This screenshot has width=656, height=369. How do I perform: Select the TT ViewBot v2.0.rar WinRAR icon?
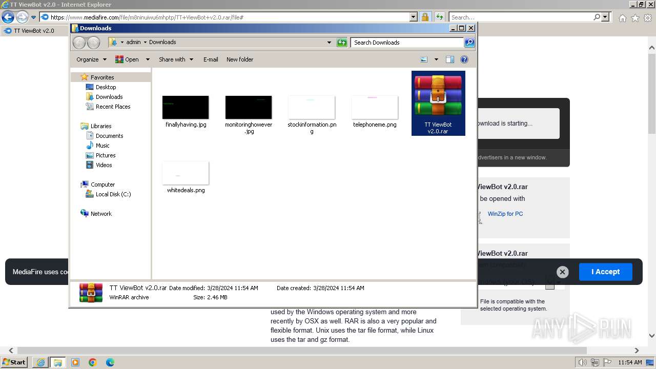(438, 103)
